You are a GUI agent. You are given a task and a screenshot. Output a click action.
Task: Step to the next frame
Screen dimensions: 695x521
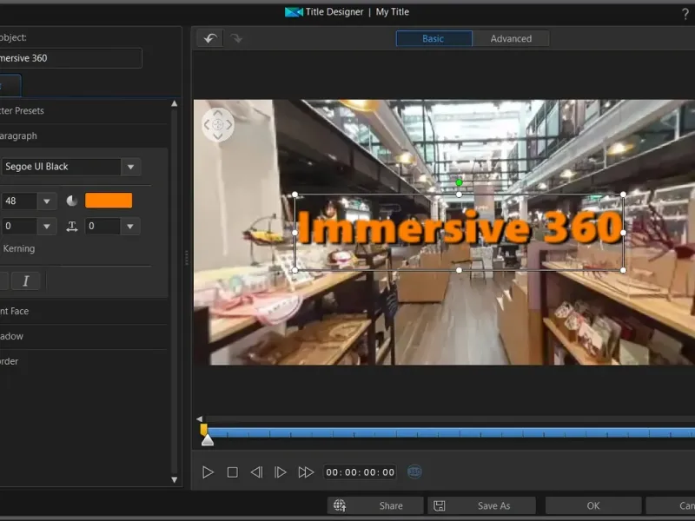coord(281,472)
